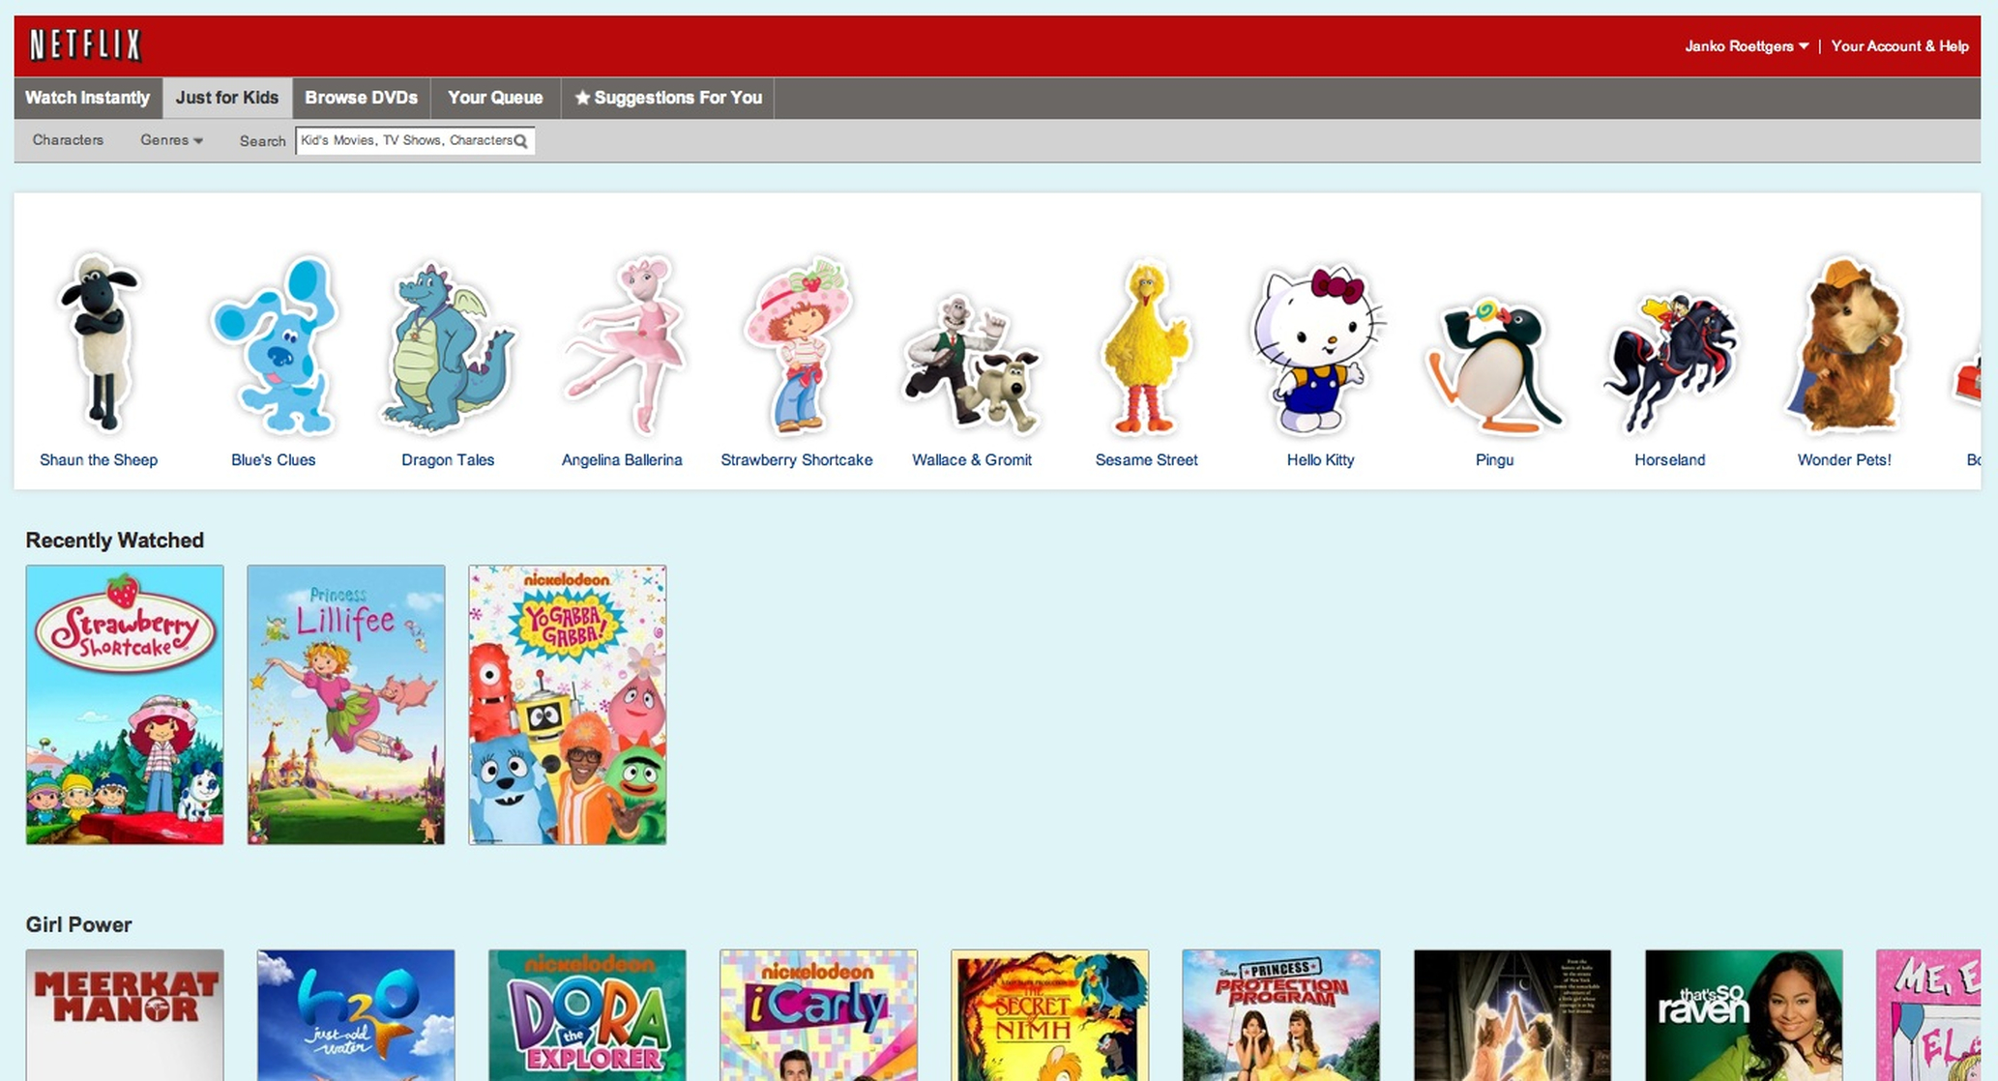The image size is (1998, 1081).
Task: Expand the Genres dropdown
Action: click(171, 140)
